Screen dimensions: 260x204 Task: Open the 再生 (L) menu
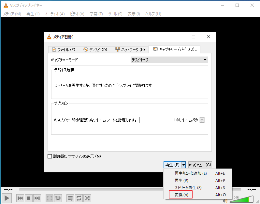coord(33,14)
